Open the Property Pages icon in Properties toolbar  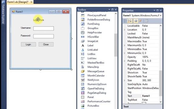click(x=146, y=21)
